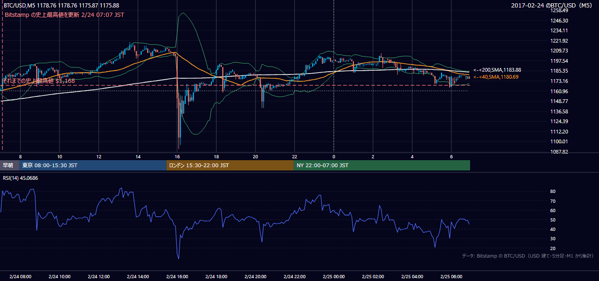Click the 2/25 00:00 bottom date label
The width and height of the screenshot is (599, 281).
point(334,276)
